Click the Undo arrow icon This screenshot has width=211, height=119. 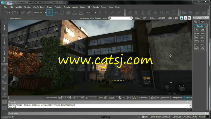[6, 13]
